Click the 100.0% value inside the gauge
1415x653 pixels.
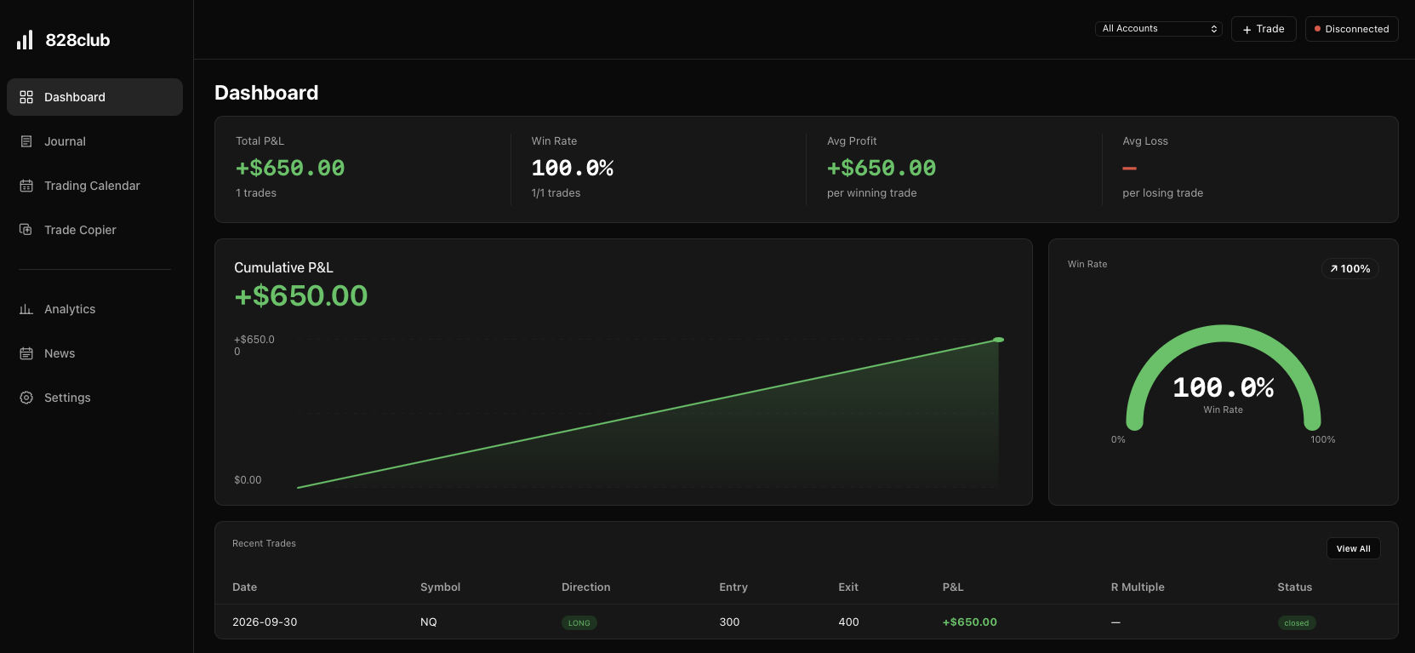tap(1224, 387)
